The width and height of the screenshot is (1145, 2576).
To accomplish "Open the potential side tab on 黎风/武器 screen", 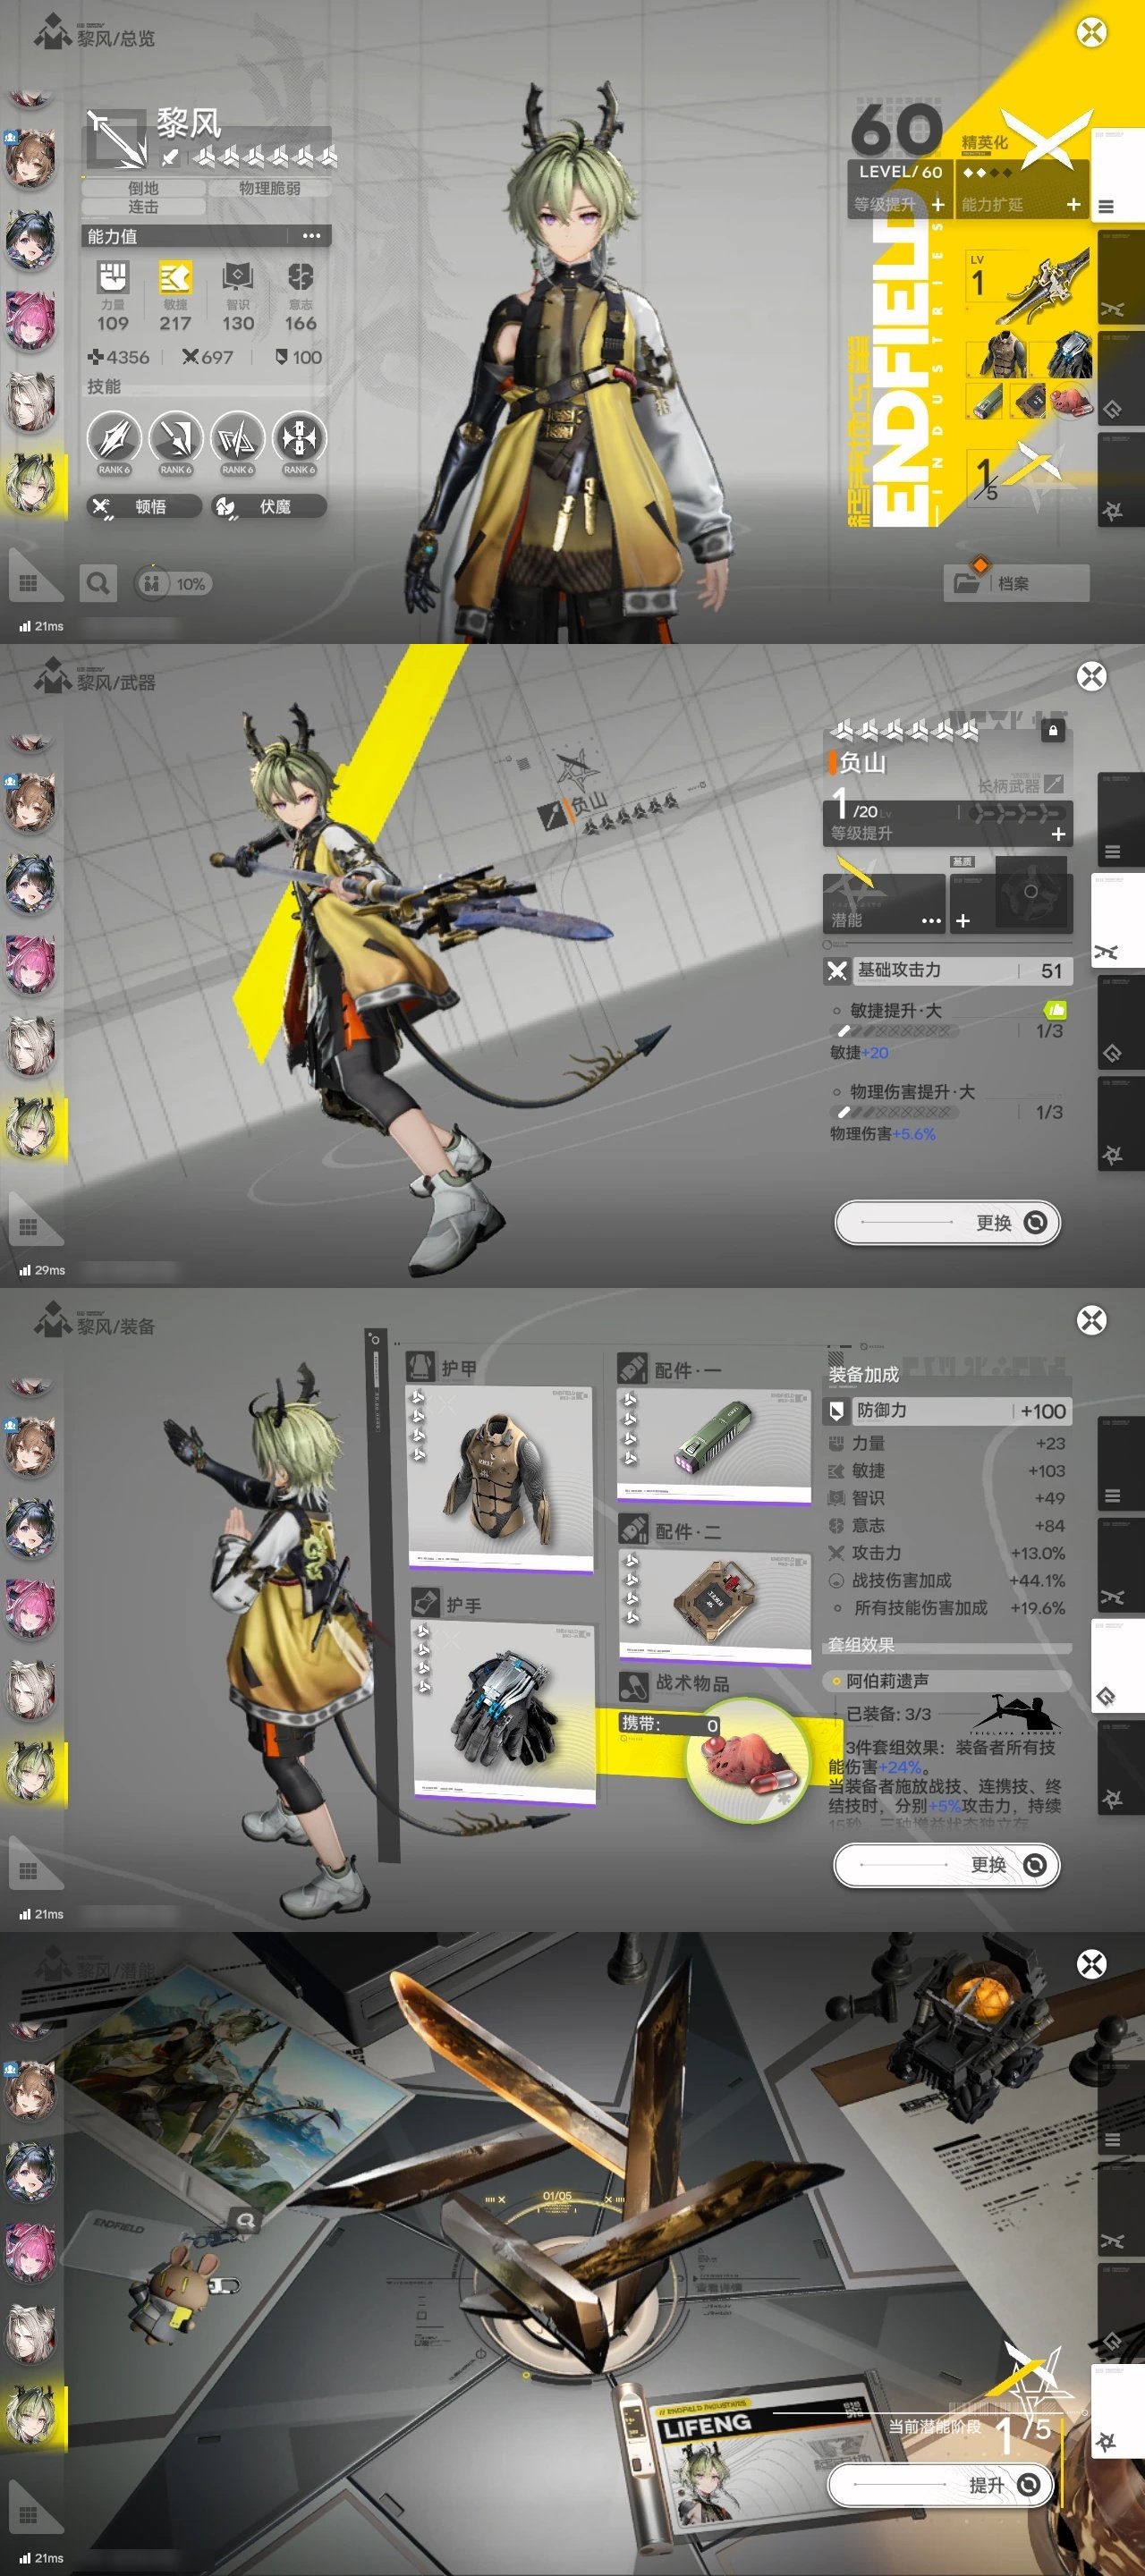I will point(1113,1154).
